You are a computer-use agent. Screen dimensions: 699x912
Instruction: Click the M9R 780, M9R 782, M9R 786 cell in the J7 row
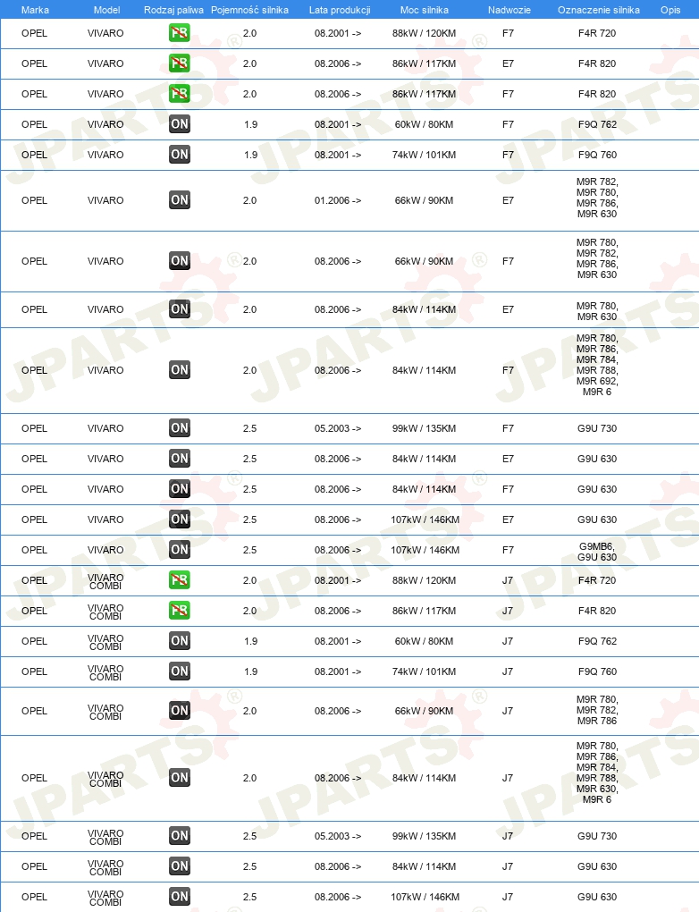(597, 710)
